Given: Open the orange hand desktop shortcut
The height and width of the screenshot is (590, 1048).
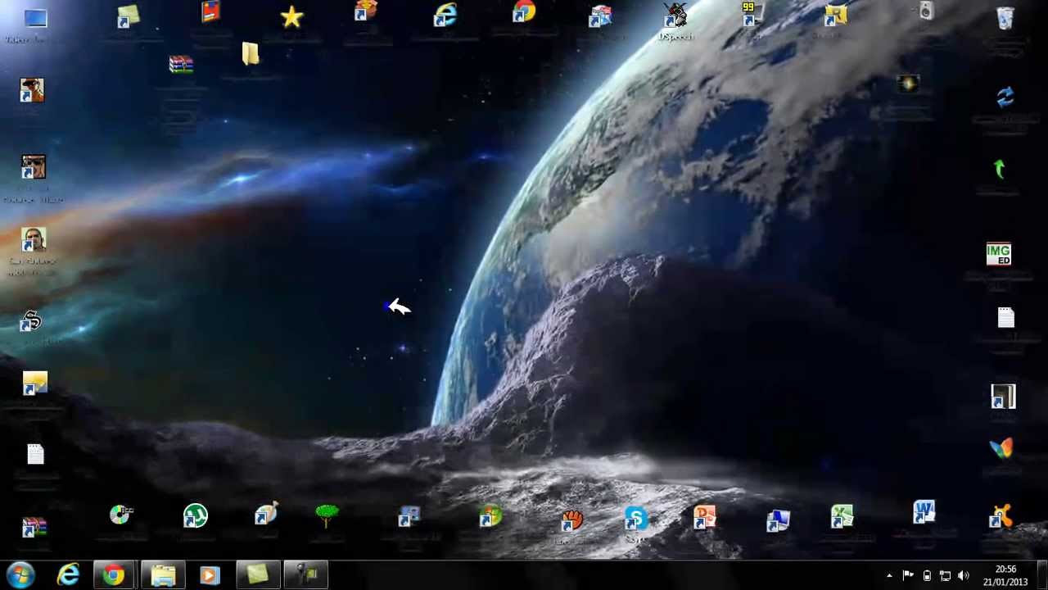Looking at the screenshot, I should click(572, 520).
